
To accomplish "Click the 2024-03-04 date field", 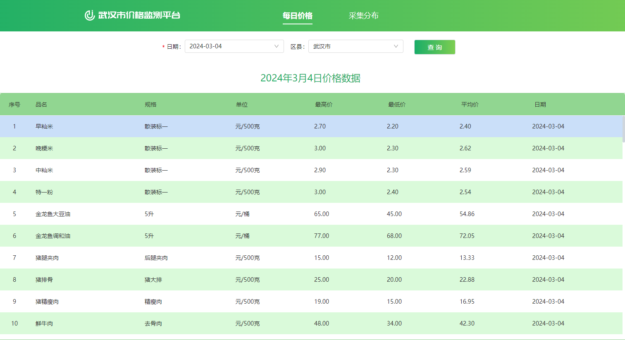I will 227,46.
